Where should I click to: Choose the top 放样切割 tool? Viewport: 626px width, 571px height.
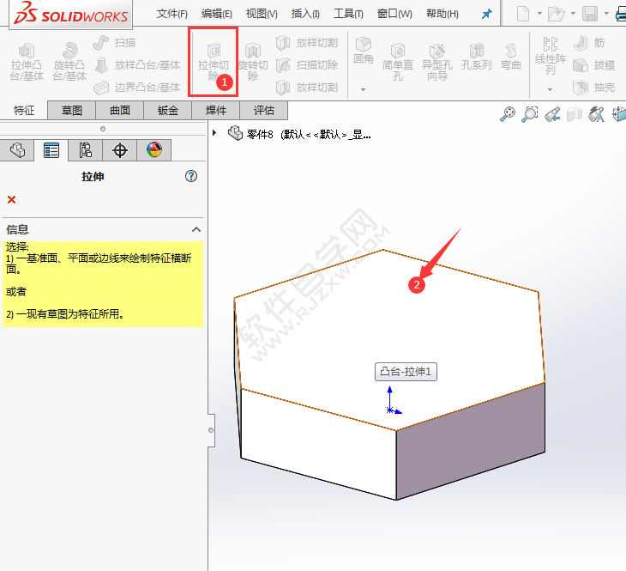(x=307, y=42)
